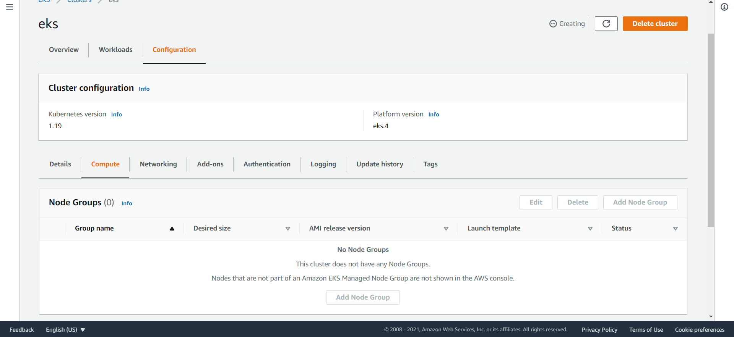734x337 pixels.
Task: Sort the Status column
Action: 676,229
